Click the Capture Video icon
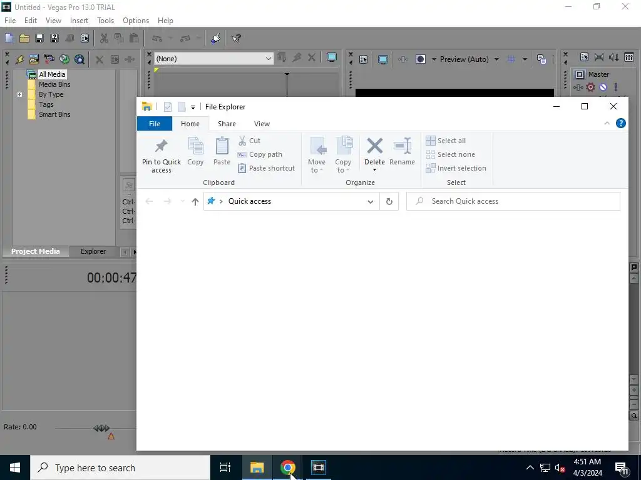 49,59
